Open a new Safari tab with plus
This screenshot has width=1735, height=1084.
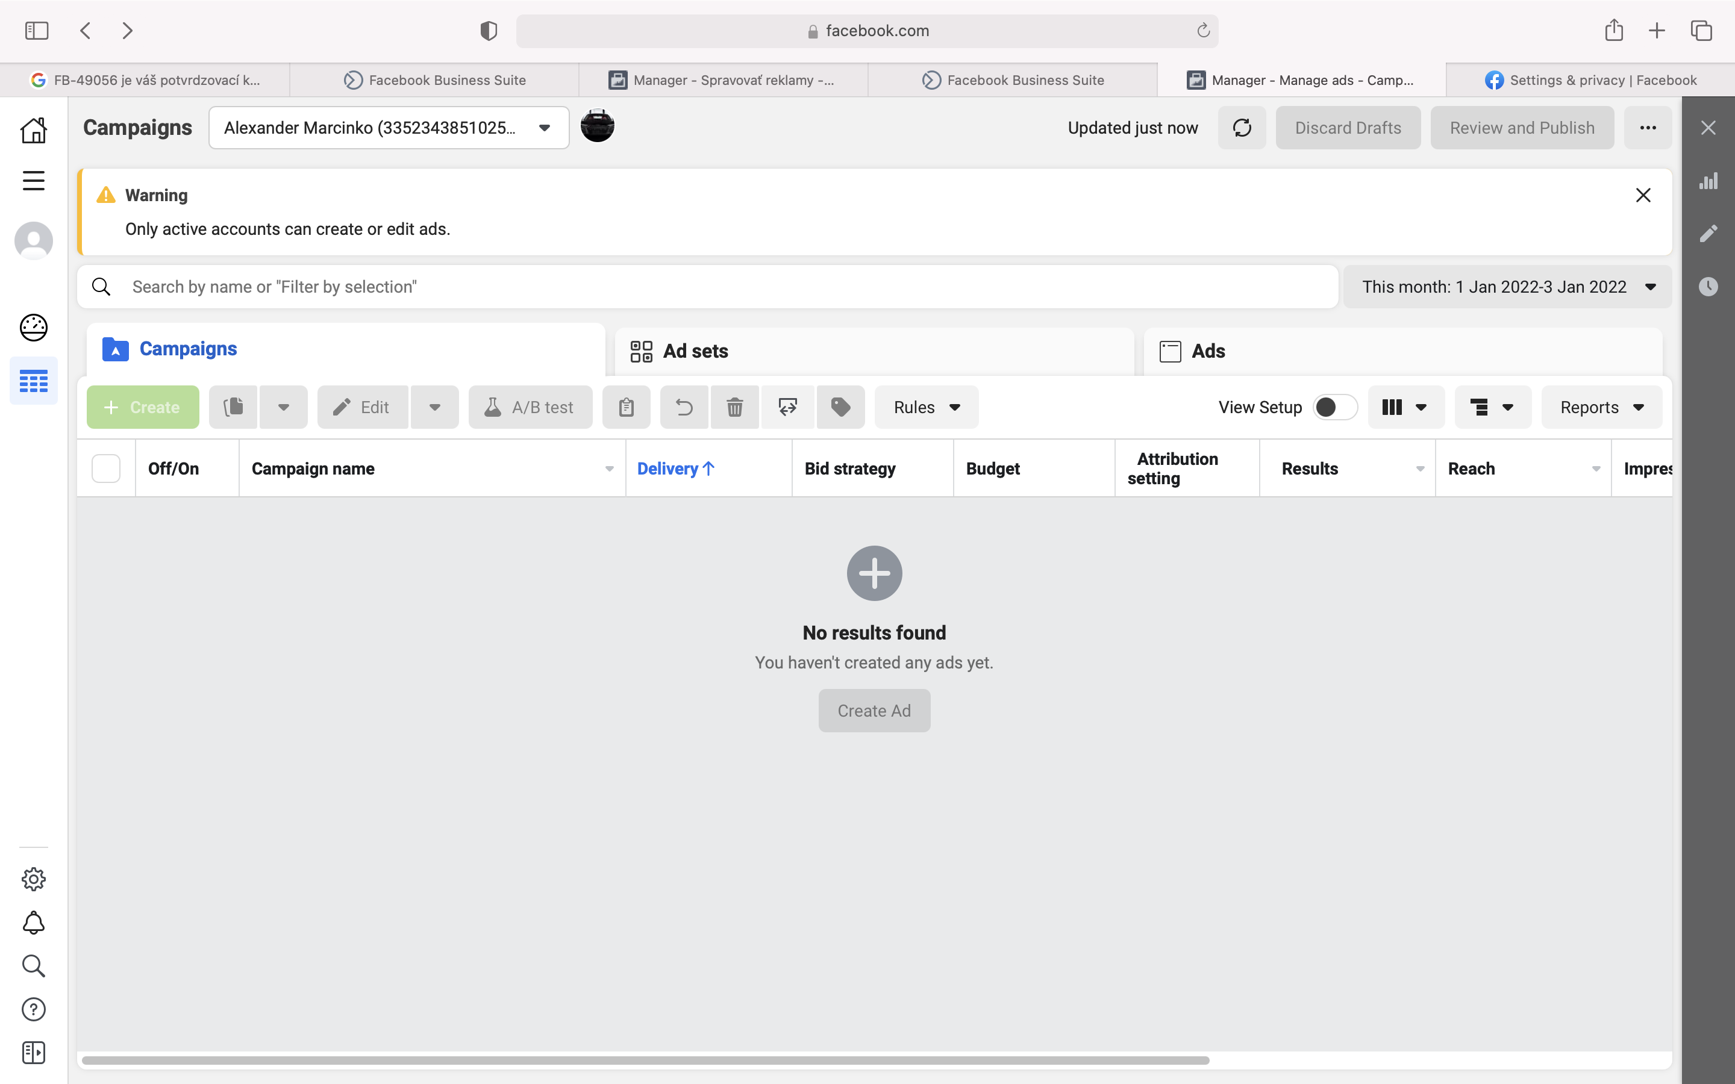click(x=1657, y=30)
